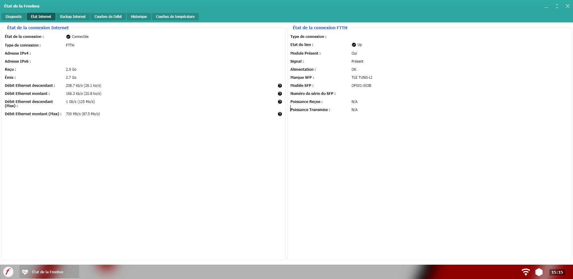The height and width of the screenshot is (279, 573).
Task: Close the État de la Freebox window
Action: click(568, 6)
